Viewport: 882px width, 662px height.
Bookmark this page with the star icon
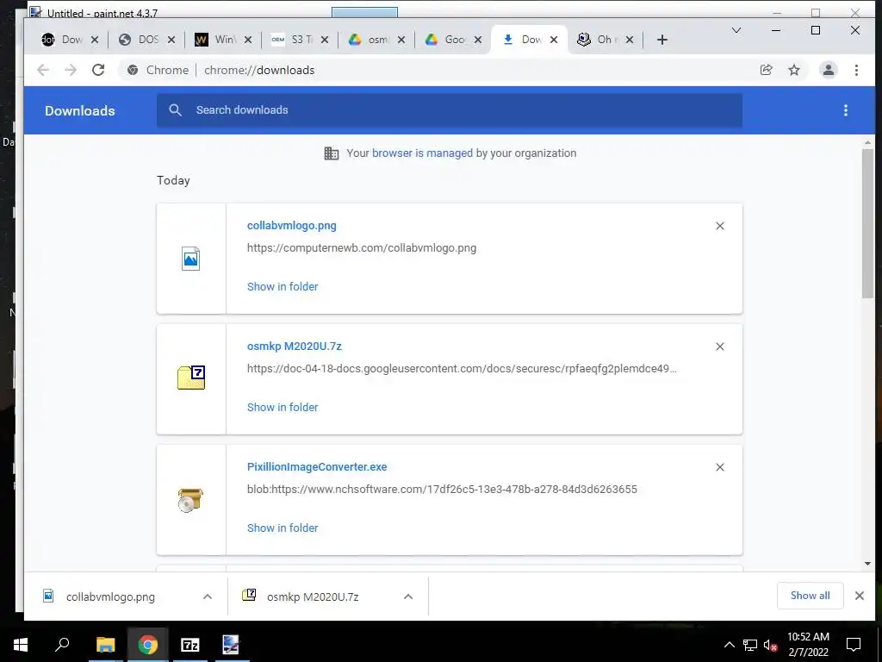793,70
